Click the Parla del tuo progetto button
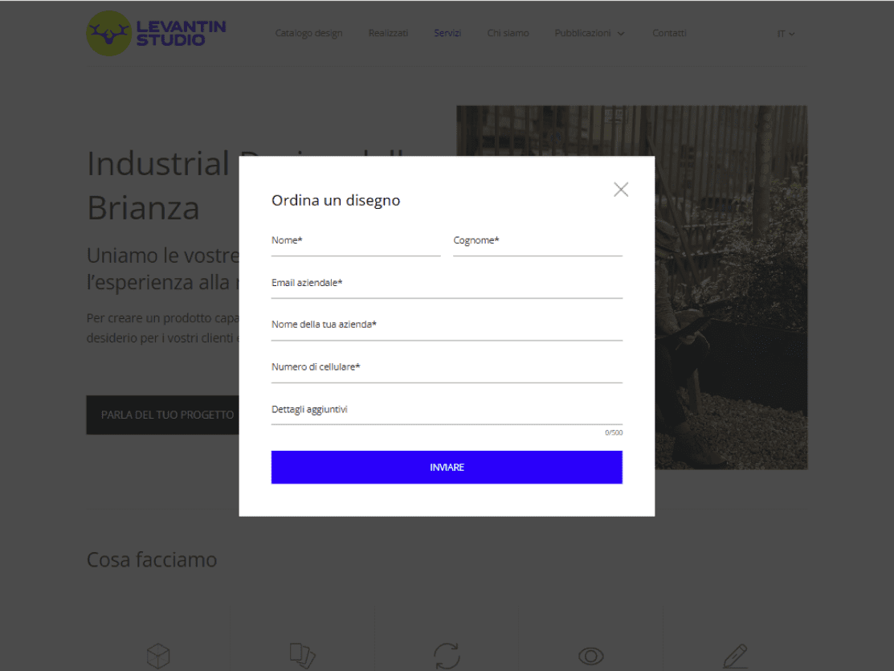The width and height of the screenshot is (894, 671). 162,415
